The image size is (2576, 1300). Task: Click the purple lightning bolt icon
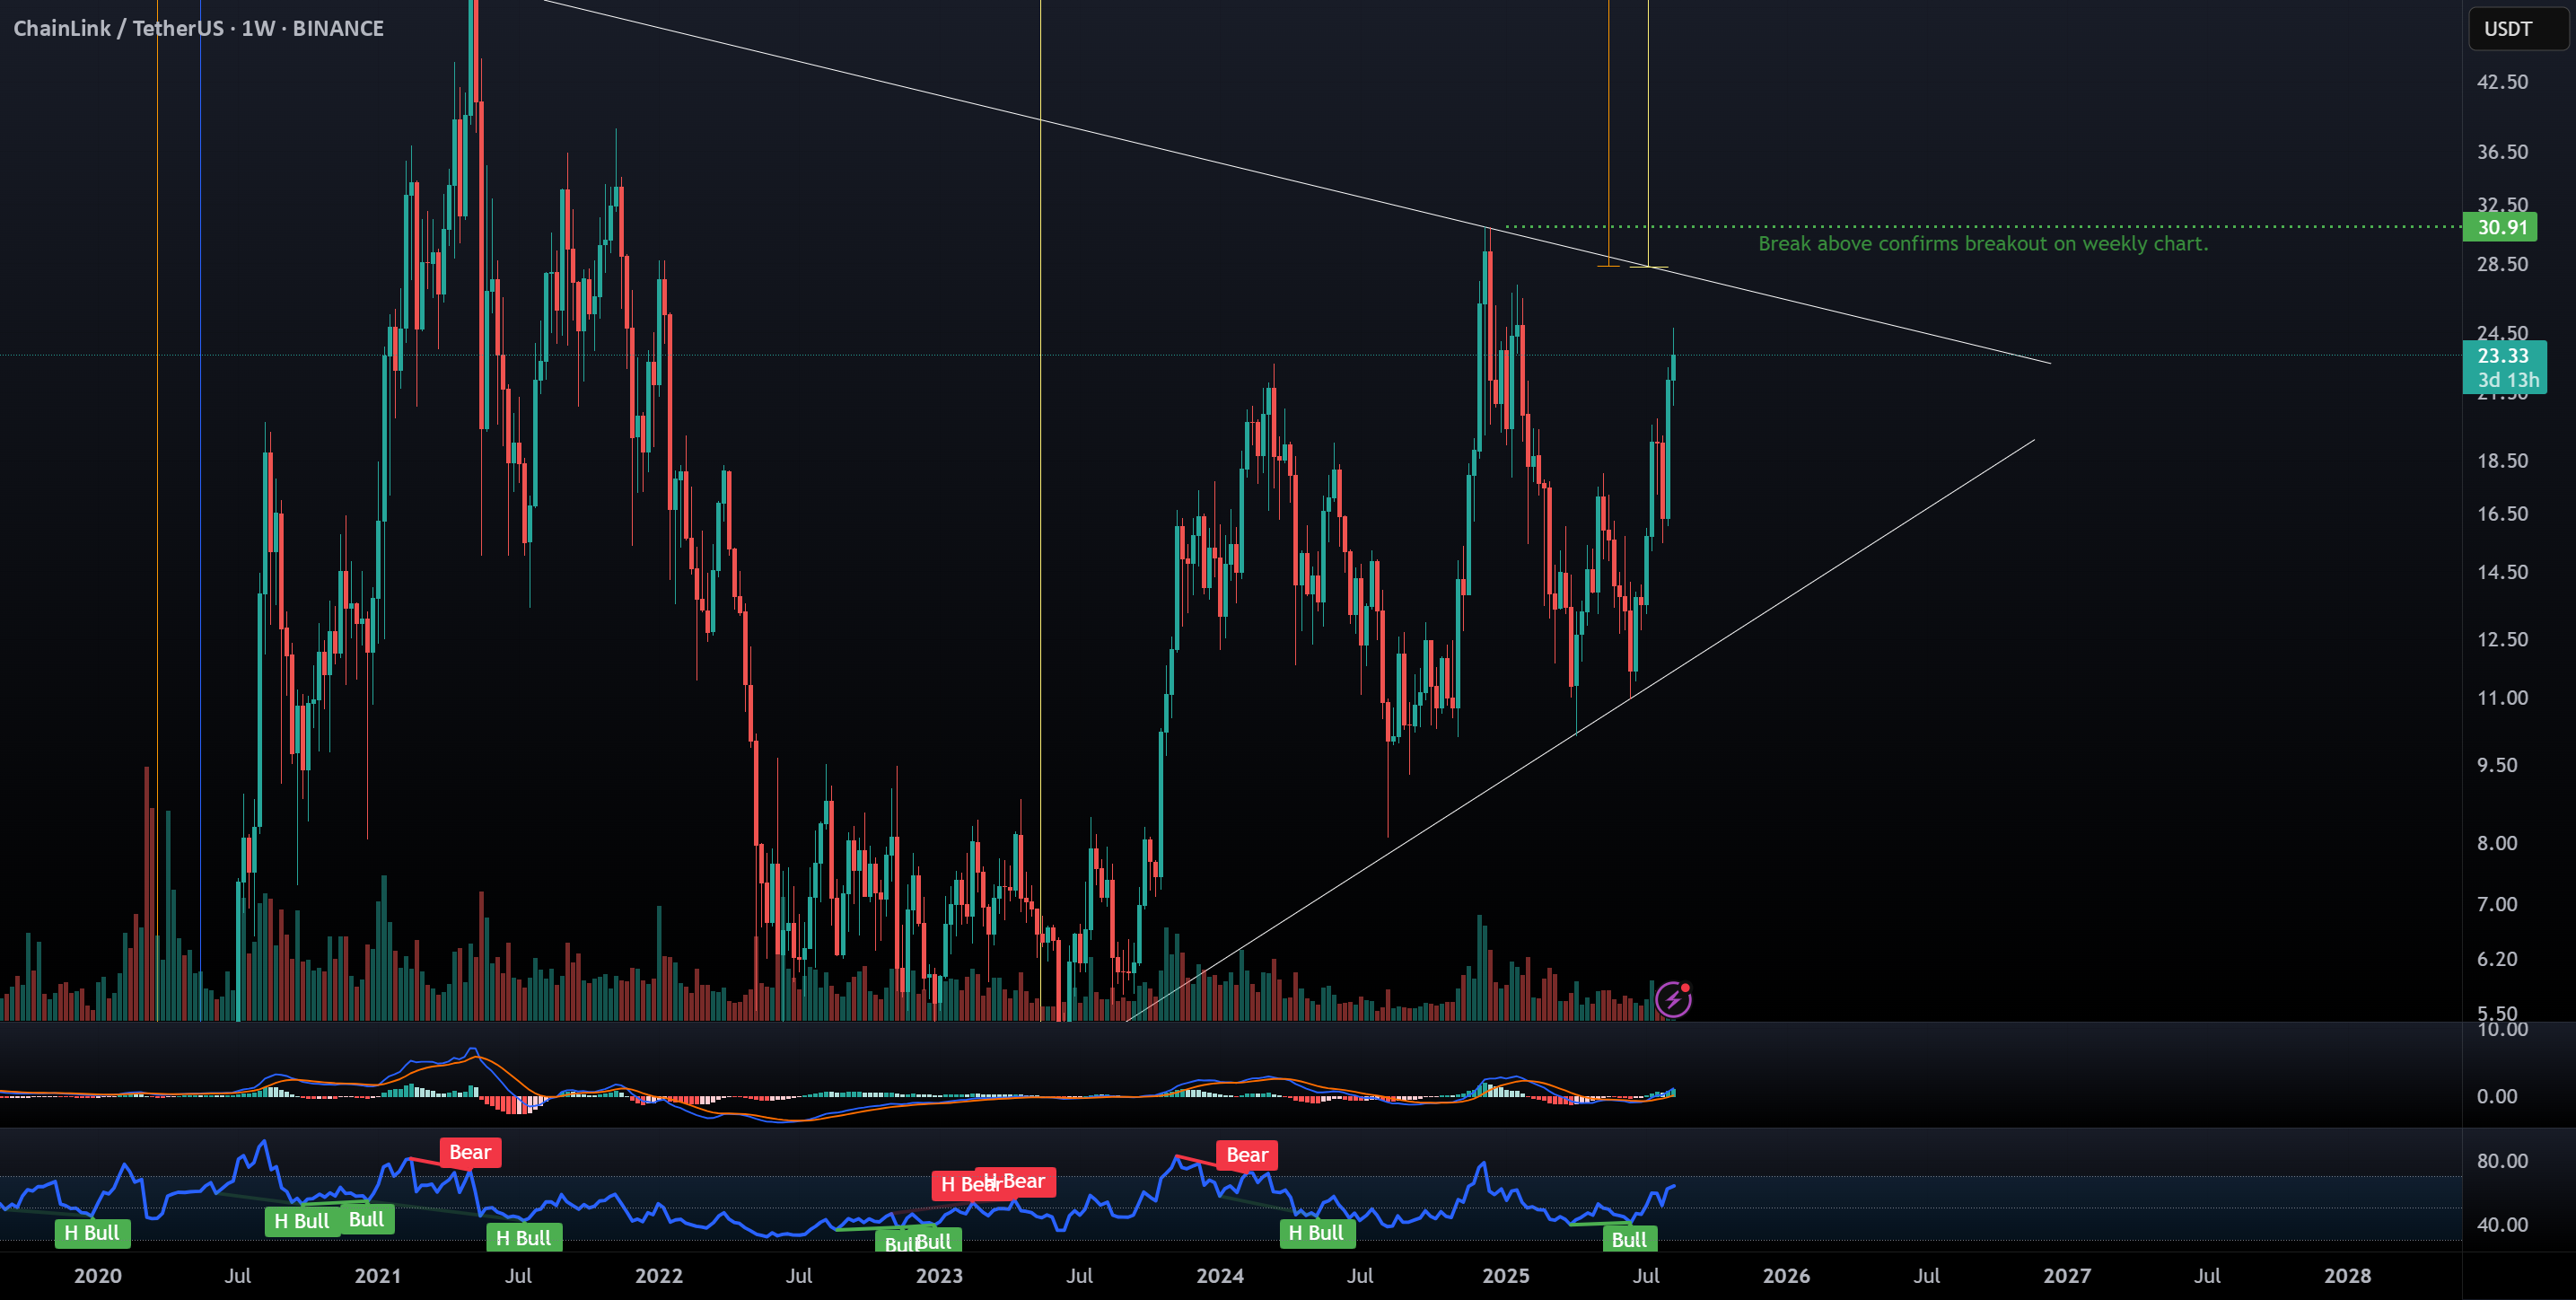point(1673,999)
